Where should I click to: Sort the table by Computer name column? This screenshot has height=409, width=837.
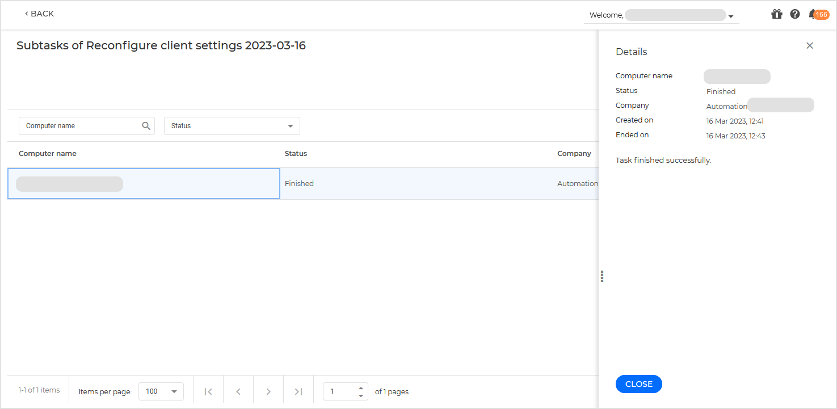point(48,153)
